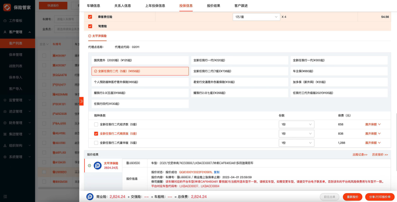397x202 pixels.
Task: Click the 财务管理 icon in sidebar
Action: [5, 123]
